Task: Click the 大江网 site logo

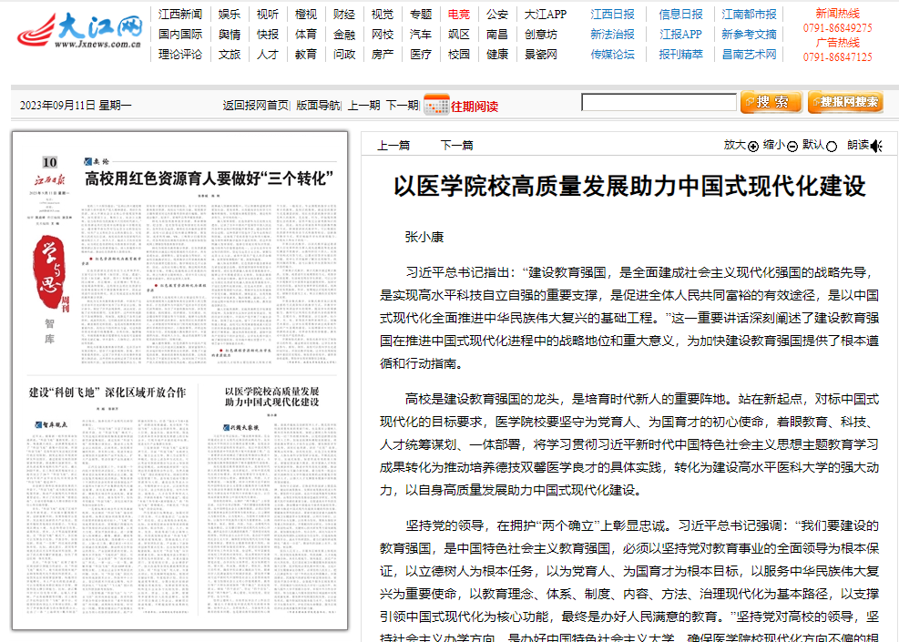Action: click(x=79, y=31)
